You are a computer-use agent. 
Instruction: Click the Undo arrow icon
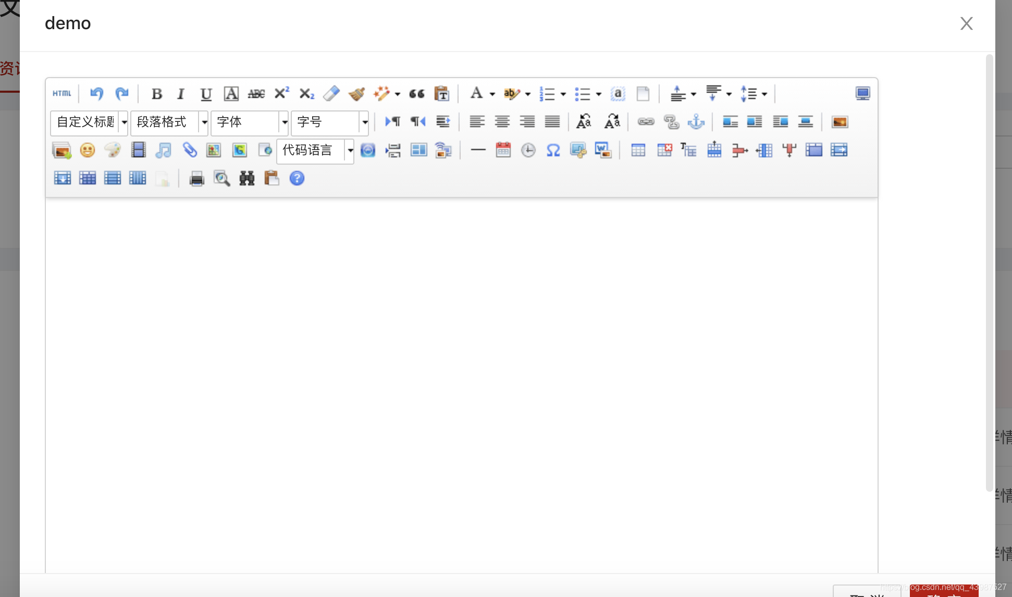click(x=96, y=93)
